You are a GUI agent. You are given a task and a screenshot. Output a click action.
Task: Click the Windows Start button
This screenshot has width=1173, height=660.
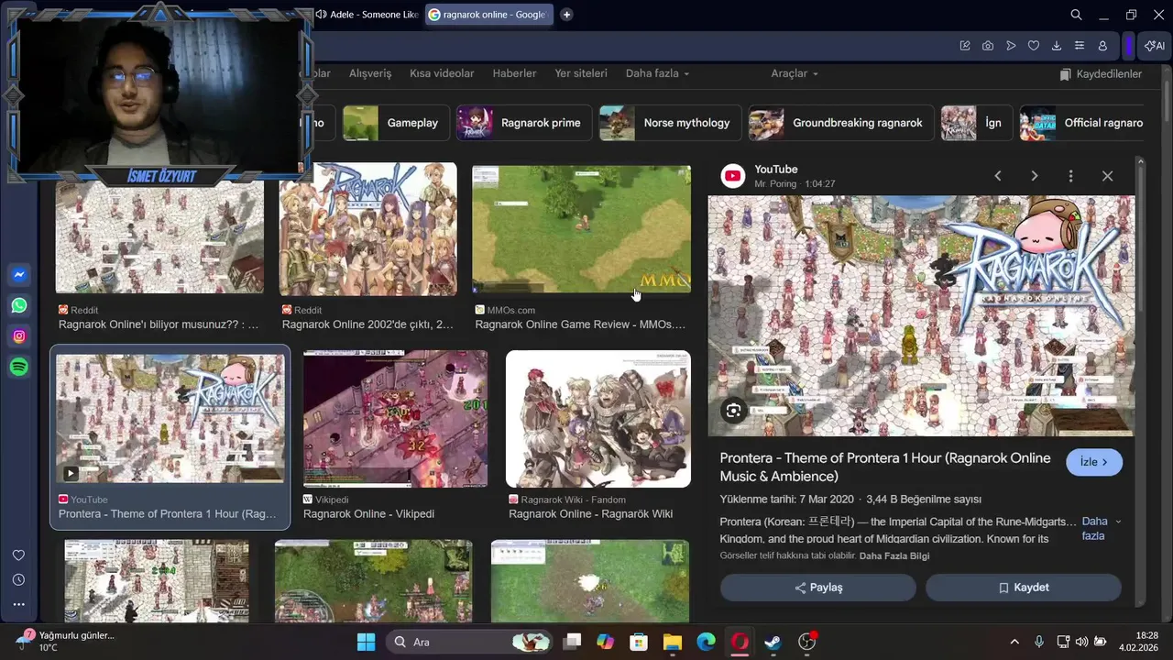tap(366, 642)
